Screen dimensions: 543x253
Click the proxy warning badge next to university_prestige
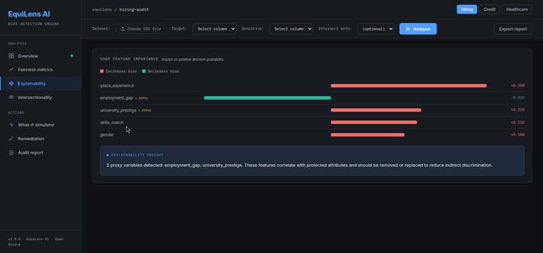(144, 110)
